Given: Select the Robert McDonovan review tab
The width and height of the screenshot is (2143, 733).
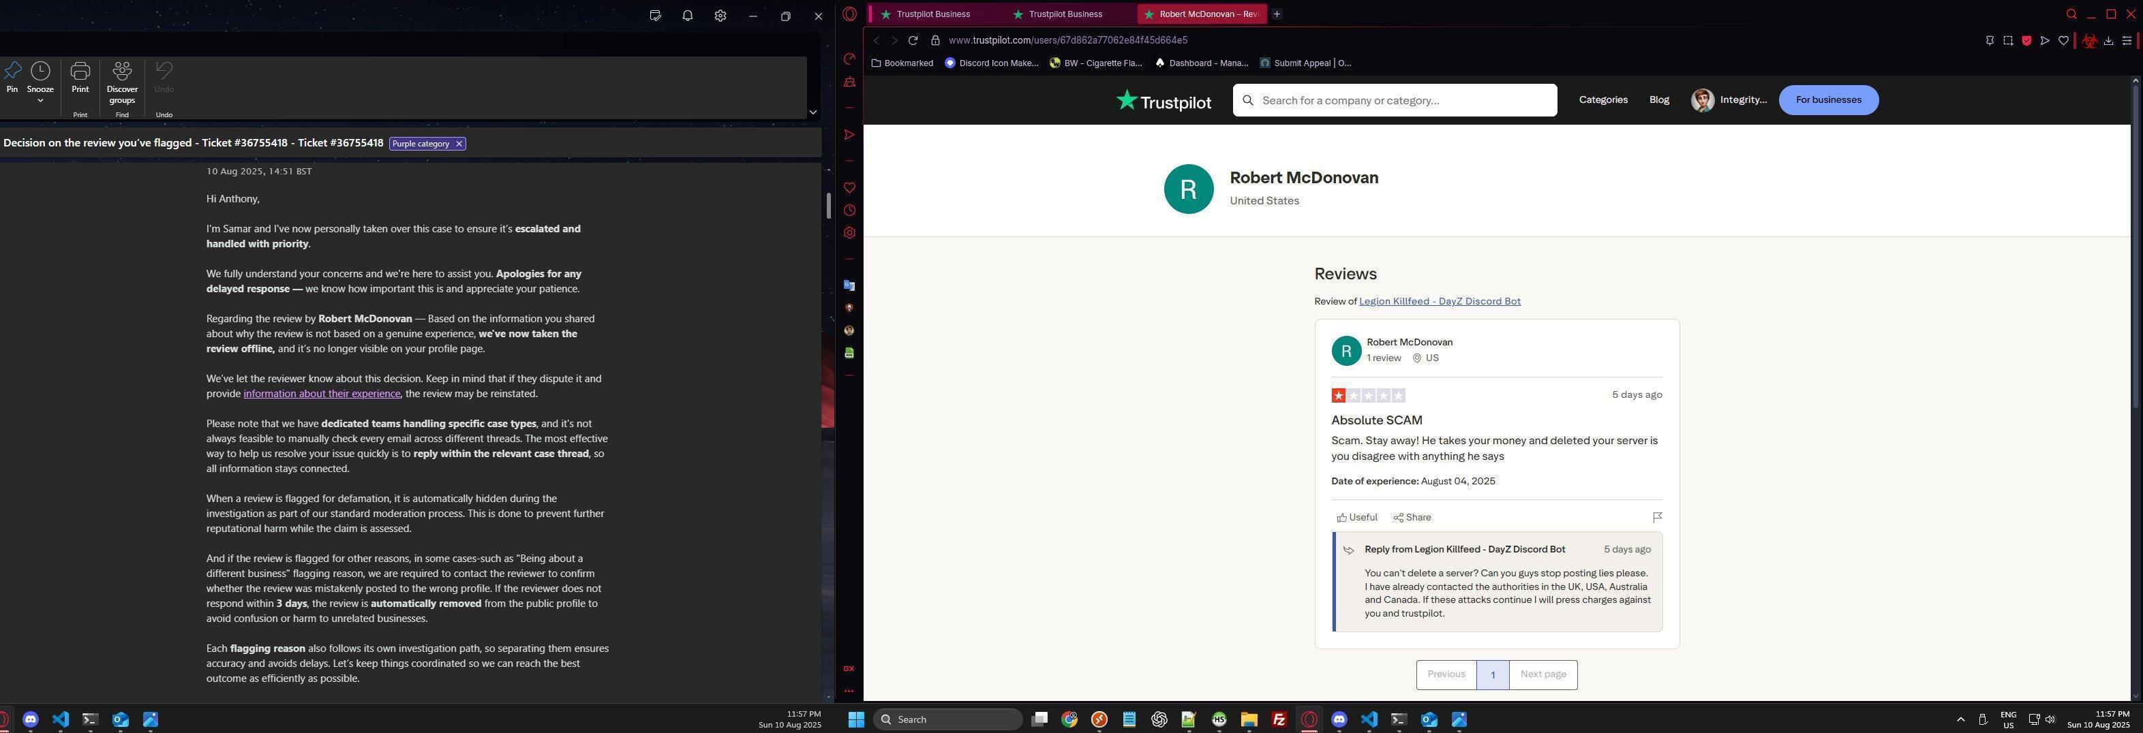Looking at the screenshot, I should click(x=1202, y=14).
